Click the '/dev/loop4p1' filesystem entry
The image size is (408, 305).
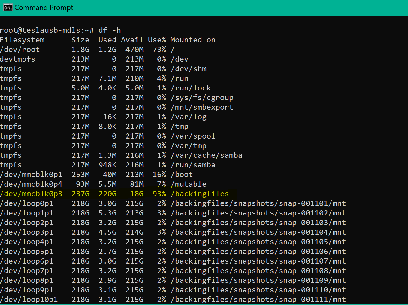(x=27, y=242)
